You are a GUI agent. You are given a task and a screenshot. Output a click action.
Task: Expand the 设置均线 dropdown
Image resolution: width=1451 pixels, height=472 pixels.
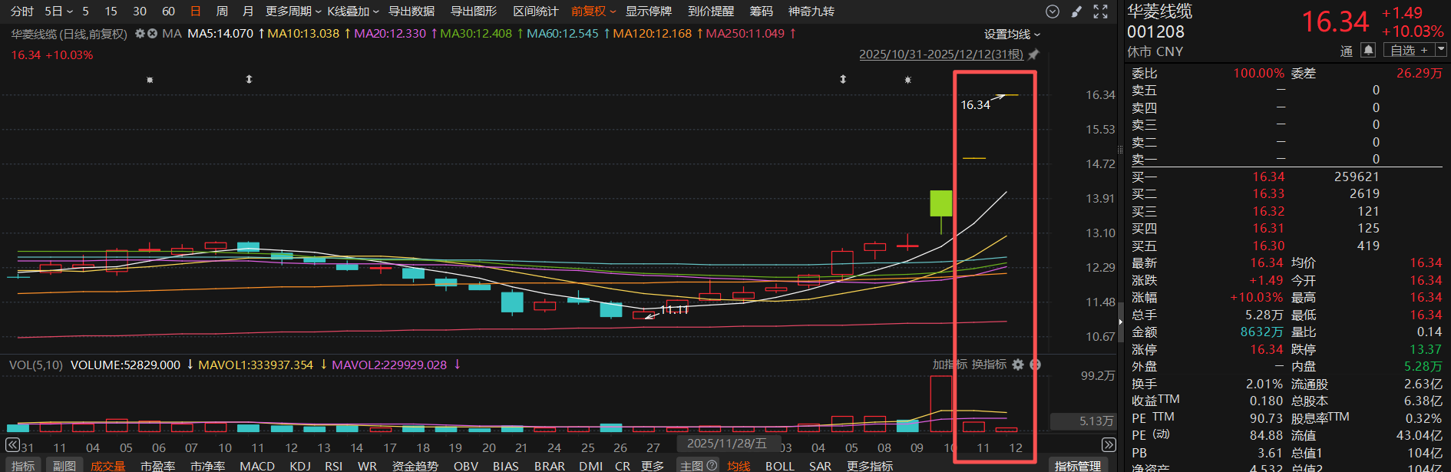tap(1012, 35)
